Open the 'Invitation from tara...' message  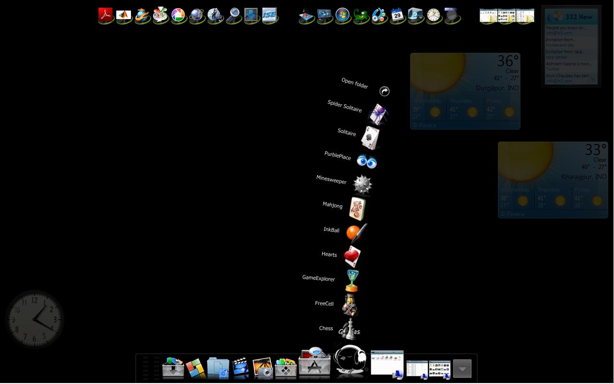point(571,54)
